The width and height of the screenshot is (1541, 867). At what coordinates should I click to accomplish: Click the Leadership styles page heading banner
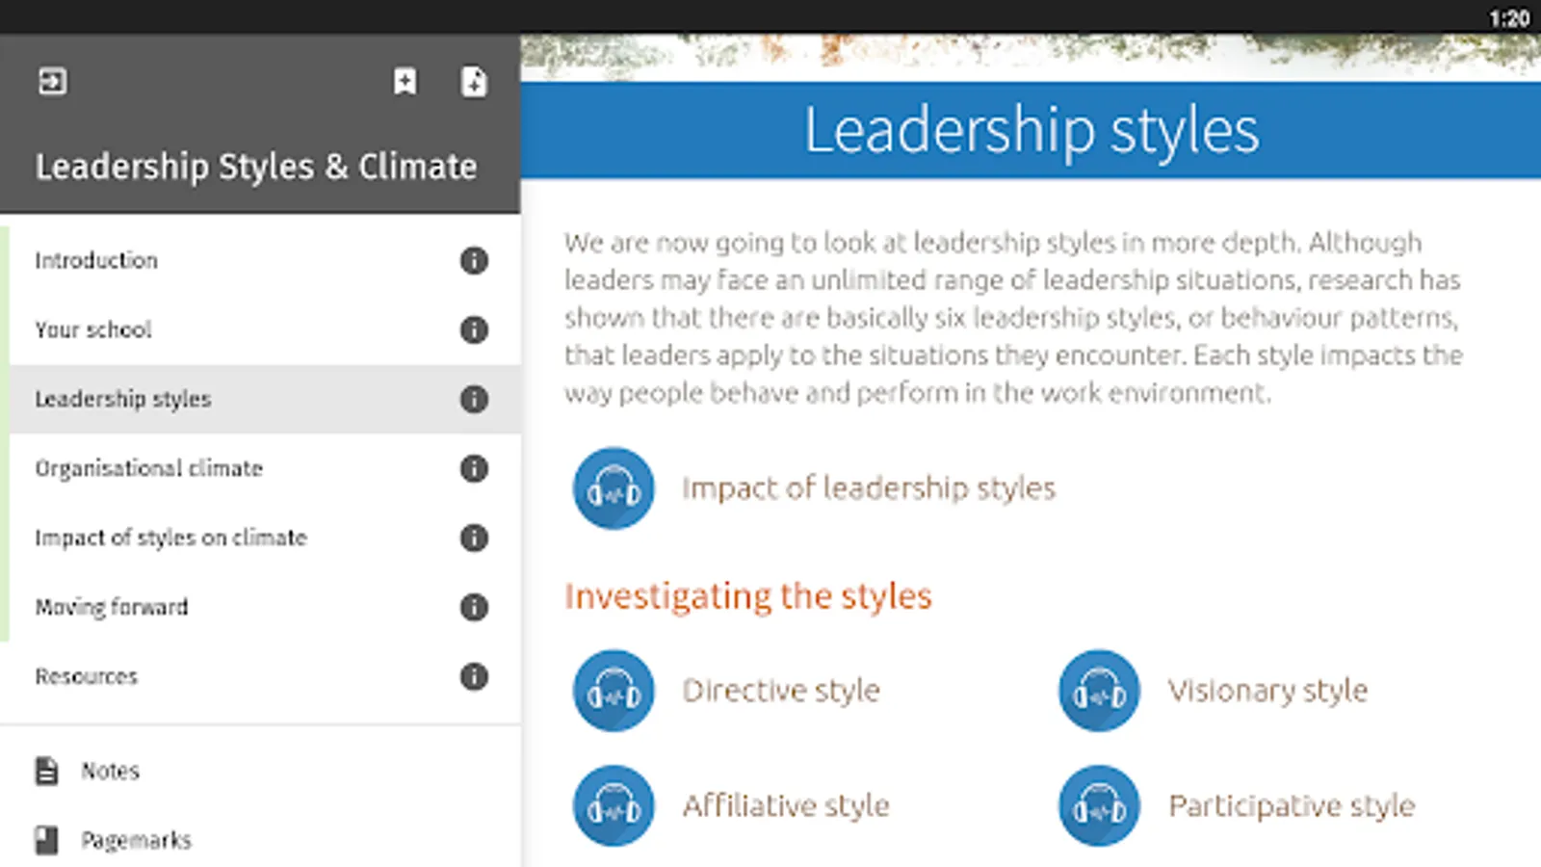pos(1031,130)
